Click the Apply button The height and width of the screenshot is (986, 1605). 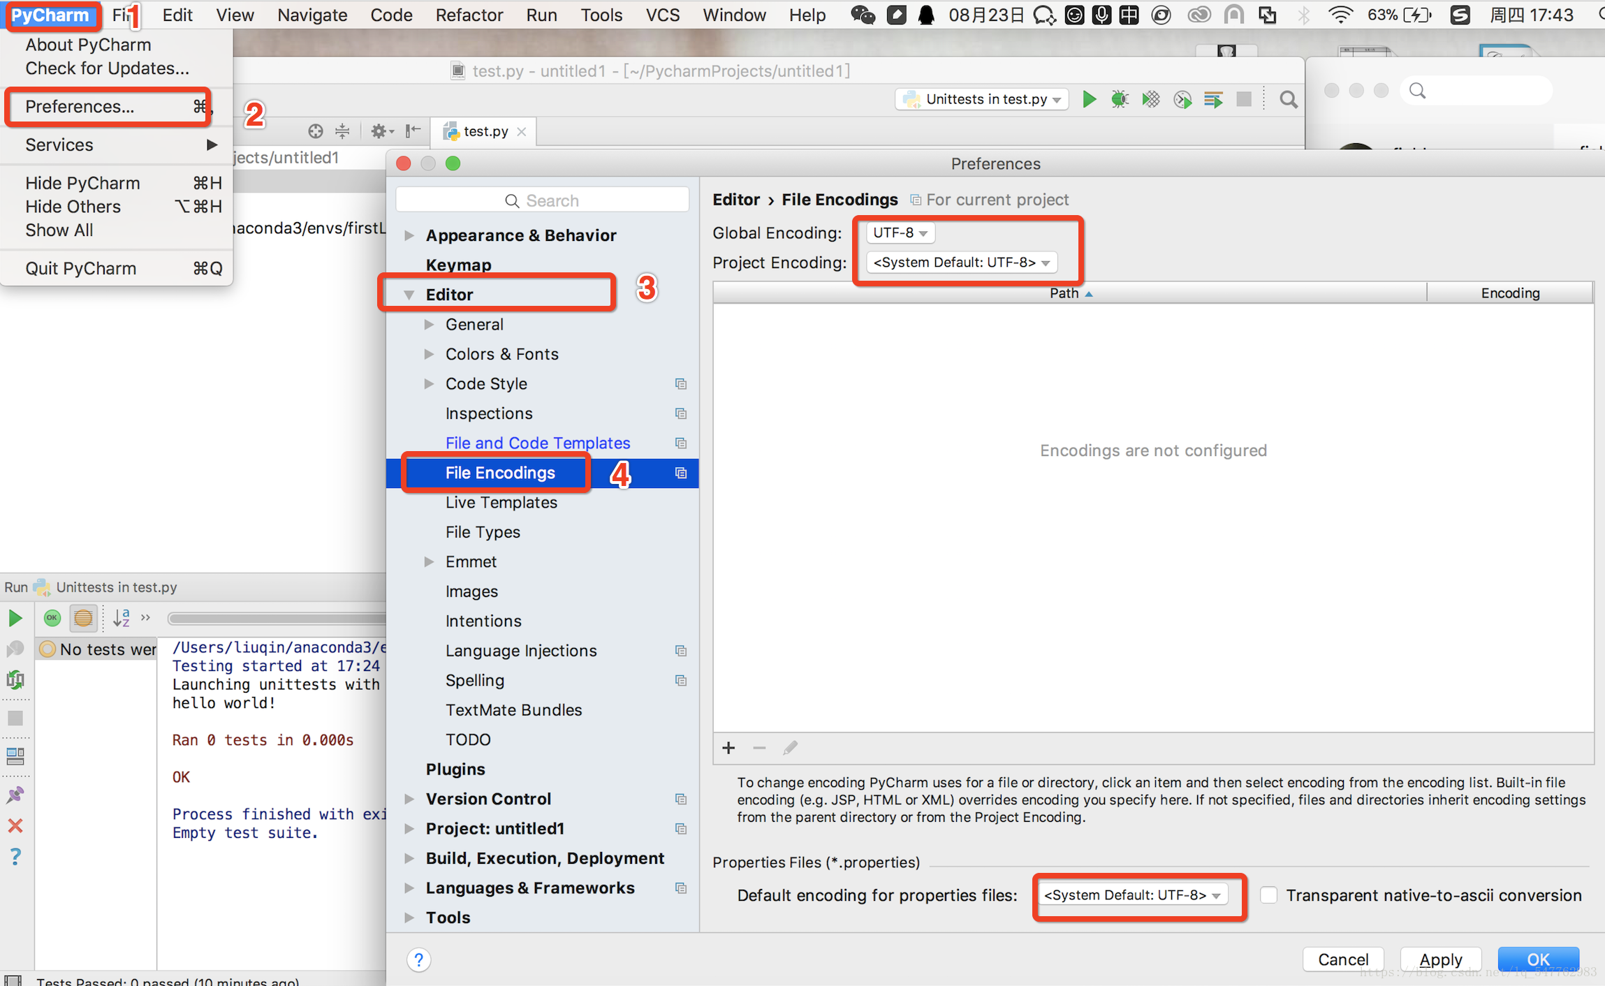tap(1440, 959)
